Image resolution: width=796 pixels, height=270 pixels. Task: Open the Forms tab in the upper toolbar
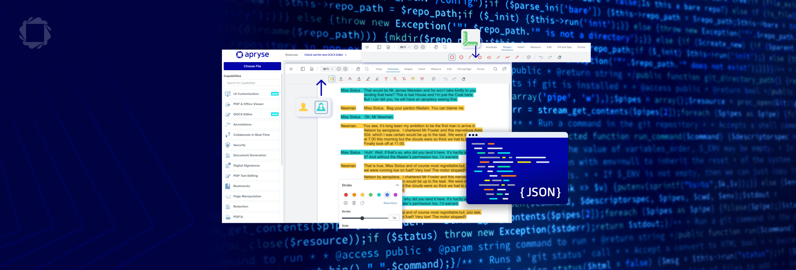click(581, 47)
